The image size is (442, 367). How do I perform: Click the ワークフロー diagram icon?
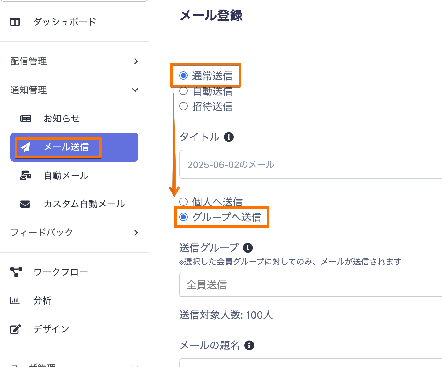point(16,272)
